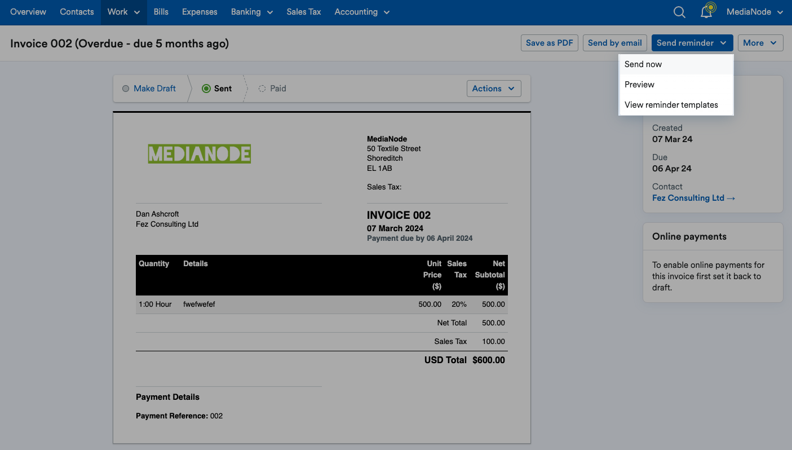
Task: Choose Preview from reminder menu
Action: 676,85
